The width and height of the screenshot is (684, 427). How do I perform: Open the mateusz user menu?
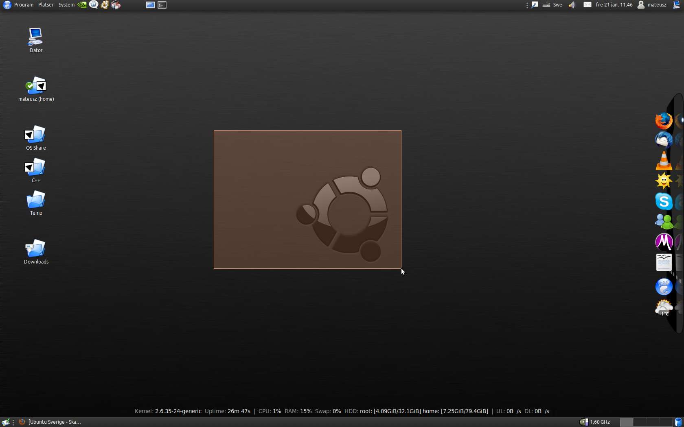click(652, 5)
